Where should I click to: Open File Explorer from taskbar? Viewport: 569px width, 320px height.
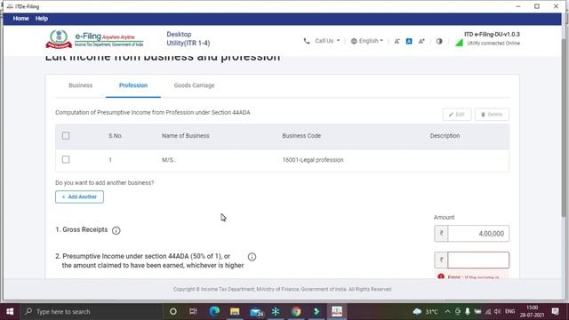pos(235,311)
